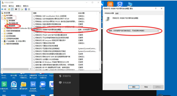
Task: Click the Delete X toolbar icon
Action: click(x=16, y=9)
